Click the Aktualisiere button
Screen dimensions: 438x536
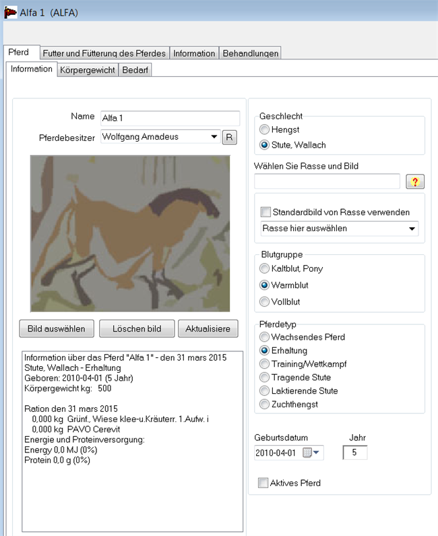coord(208,328)
